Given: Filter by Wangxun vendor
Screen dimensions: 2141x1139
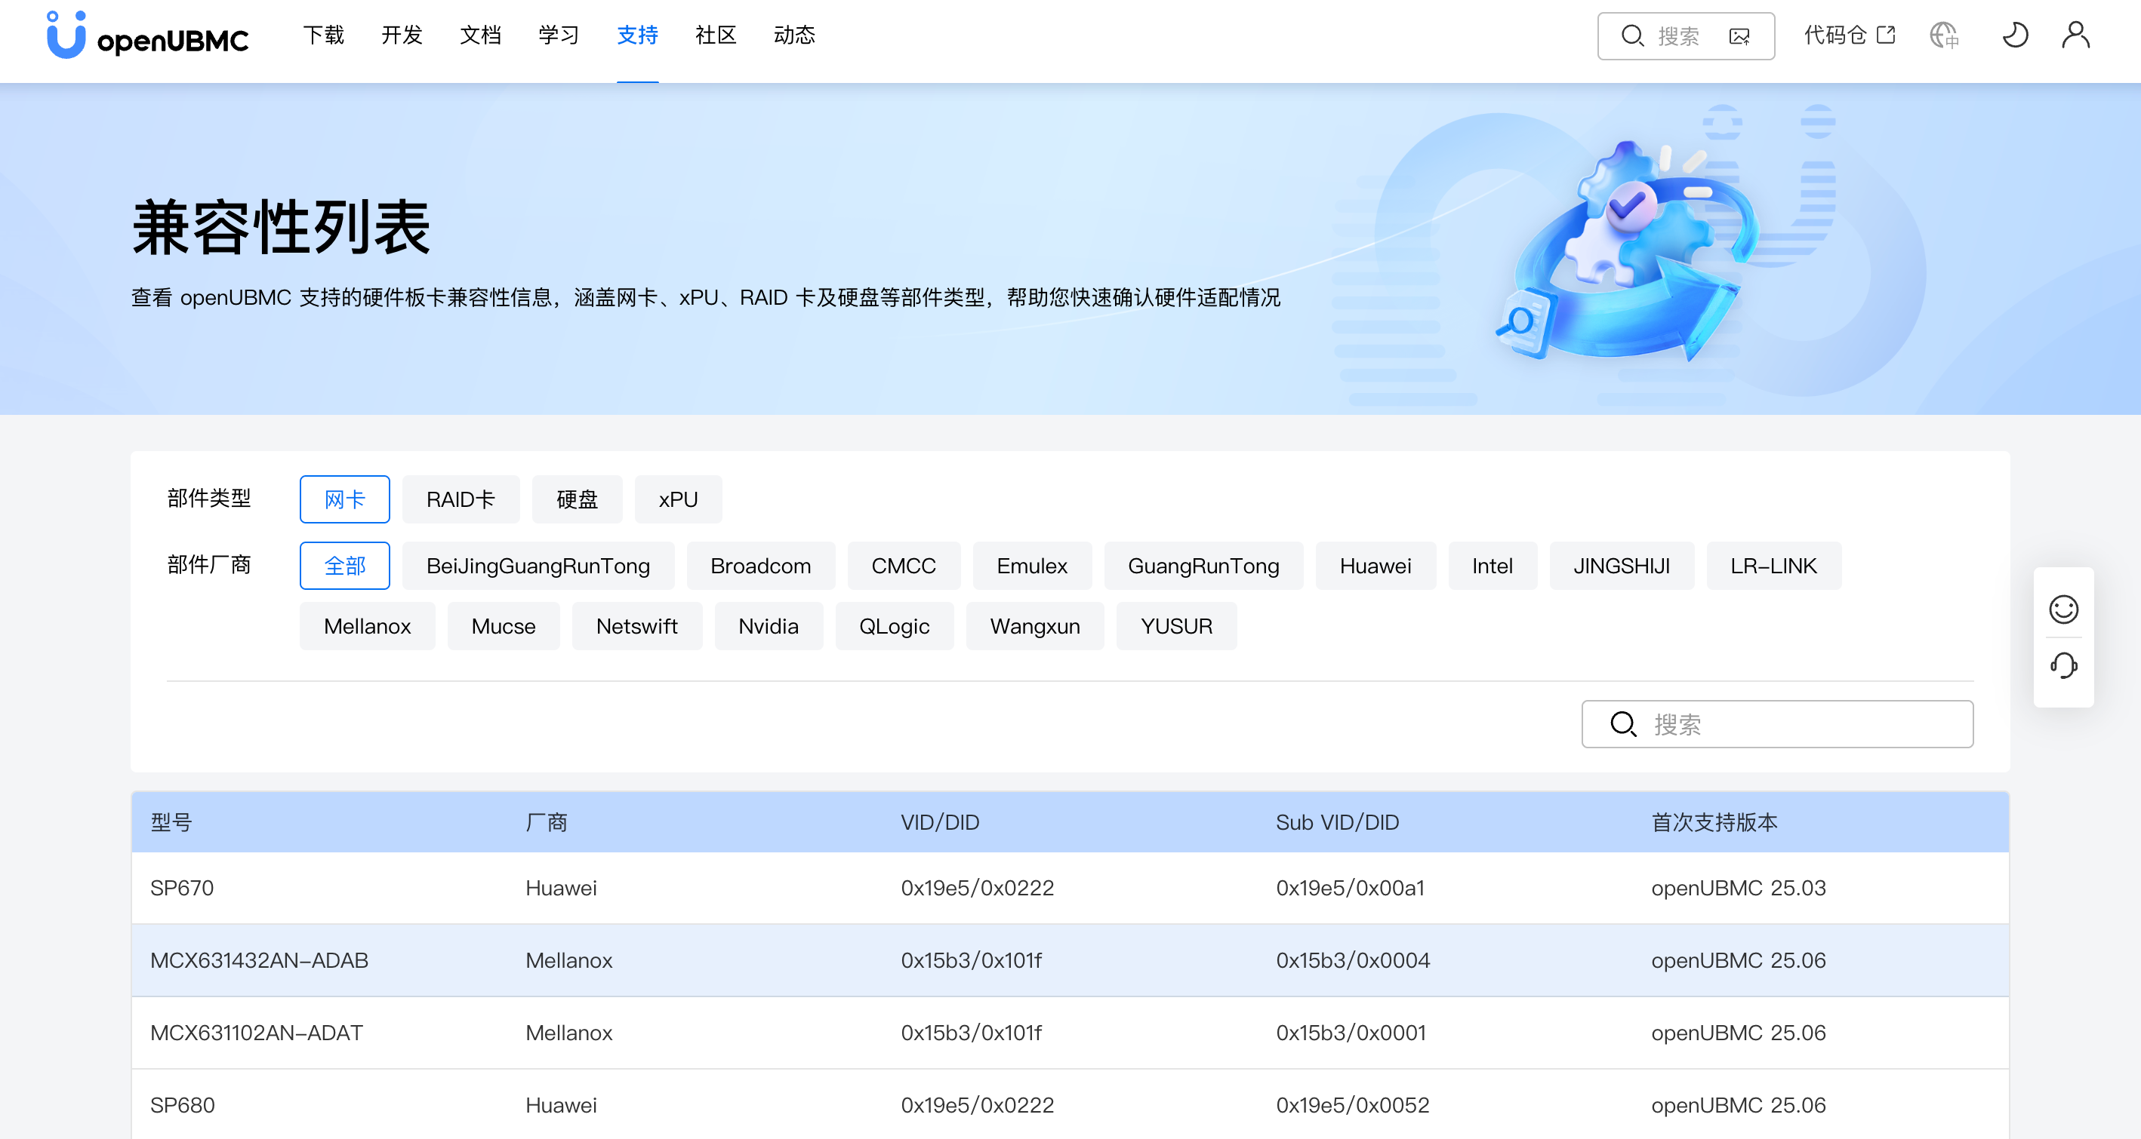Looking at the screenshot, I should click(1035, 626).
